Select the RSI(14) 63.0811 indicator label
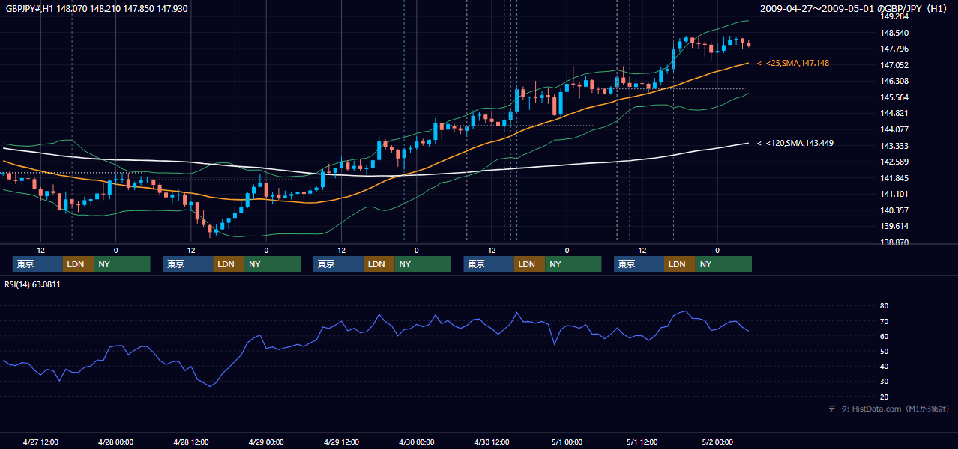This screenshot has height=449, width=958. [33, 284]
